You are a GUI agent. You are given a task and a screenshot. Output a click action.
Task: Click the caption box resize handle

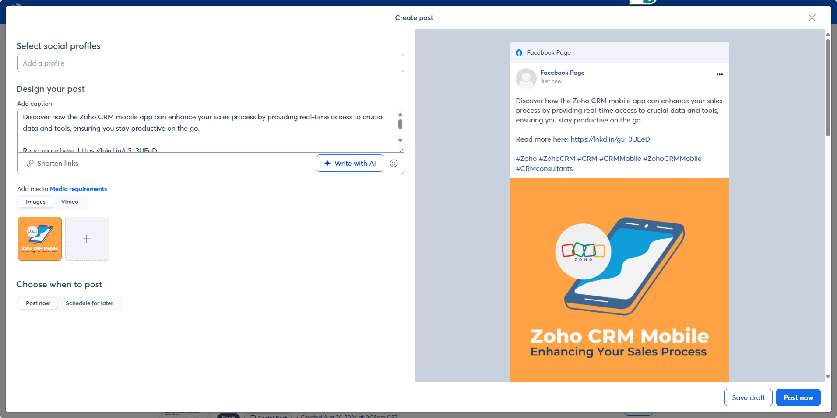400,149
